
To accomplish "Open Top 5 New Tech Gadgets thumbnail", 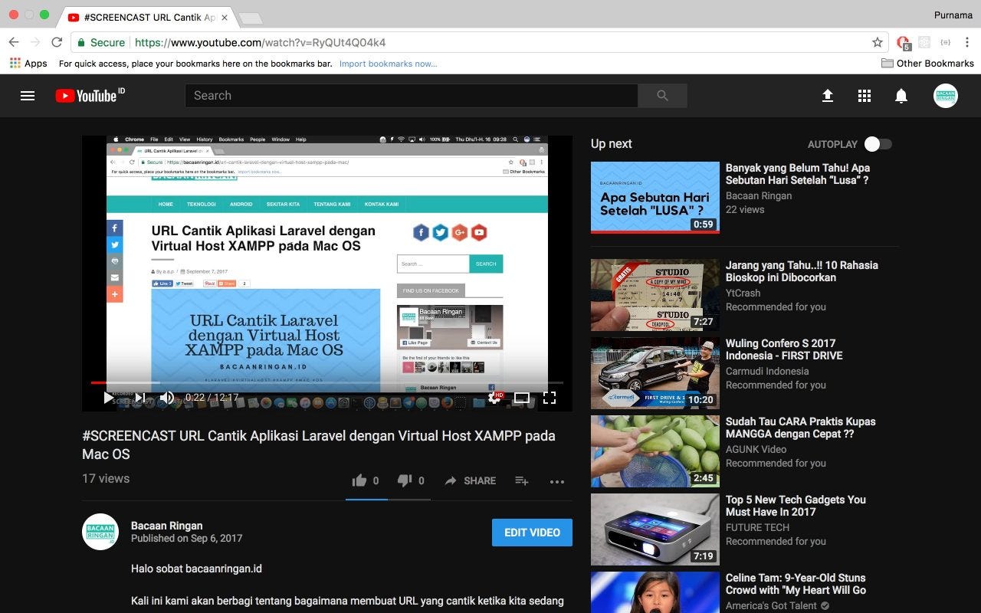I will point(655,529).
